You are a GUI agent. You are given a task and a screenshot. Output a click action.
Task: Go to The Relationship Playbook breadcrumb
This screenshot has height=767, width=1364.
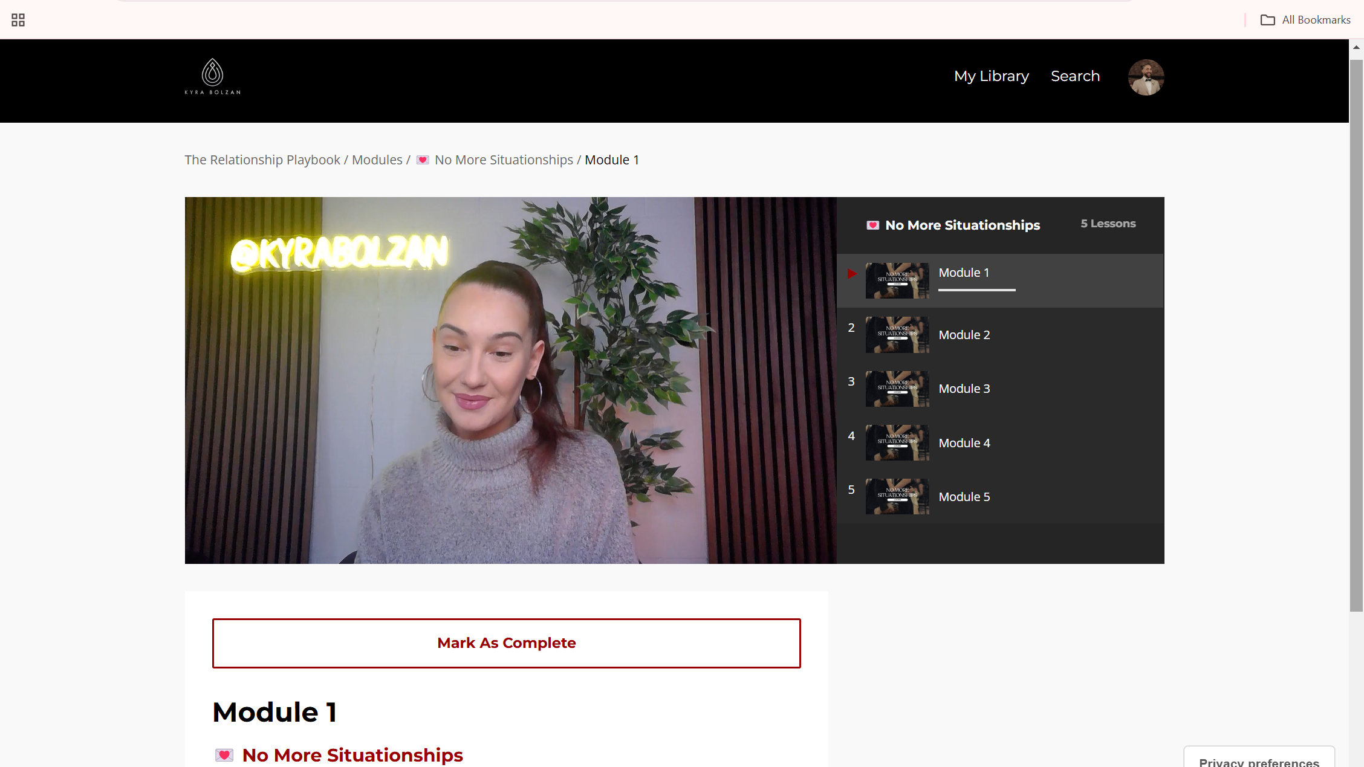point(262,160)
